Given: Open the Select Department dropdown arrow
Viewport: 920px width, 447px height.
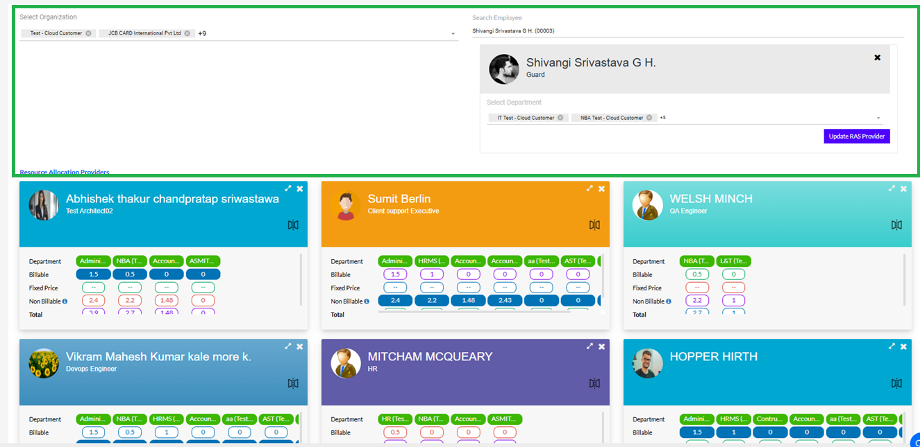Looking at the screenshot, I should 878,119.
